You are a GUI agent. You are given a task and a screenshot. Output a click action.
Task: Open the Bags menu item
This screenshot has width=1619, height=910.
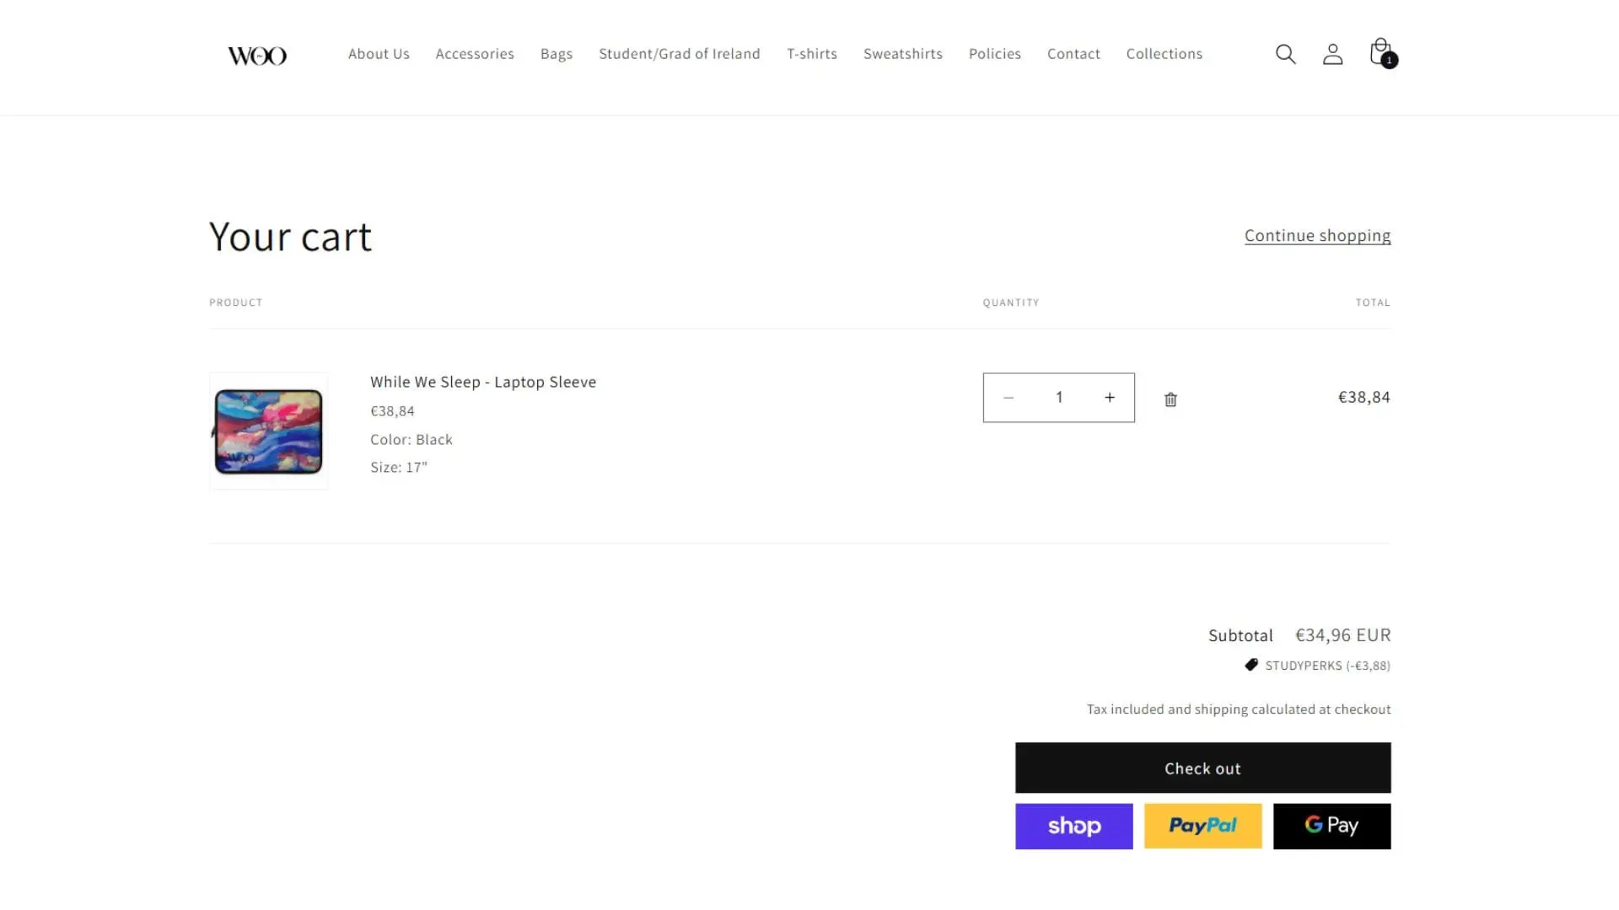(x=557, y=54)
